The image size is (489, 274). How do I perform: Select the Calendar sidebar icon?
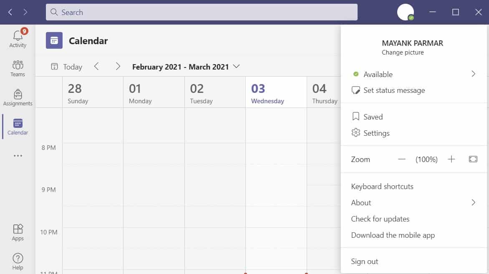(x=18, y=127)
